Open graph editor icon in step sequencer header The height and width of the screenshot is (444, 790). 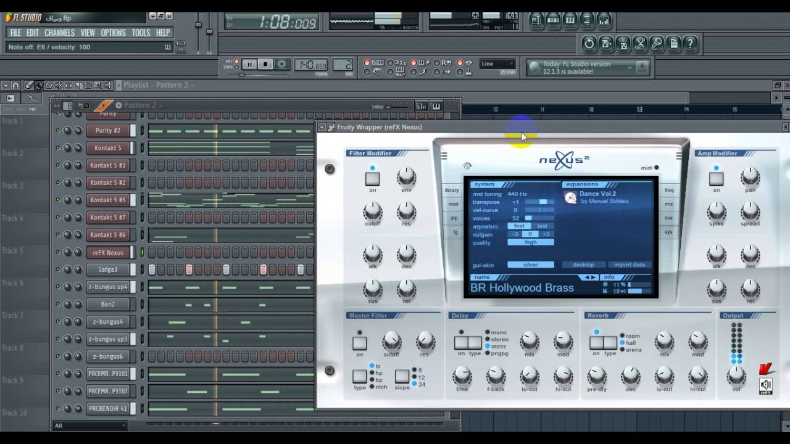(x=422, y=106)
